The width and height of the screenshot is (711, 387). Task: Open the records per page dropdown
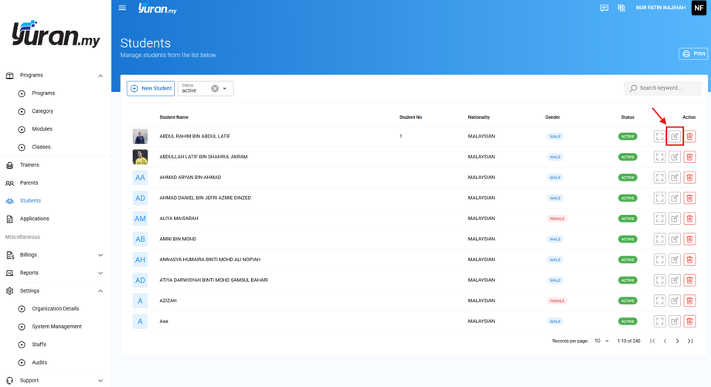point(601,341)
